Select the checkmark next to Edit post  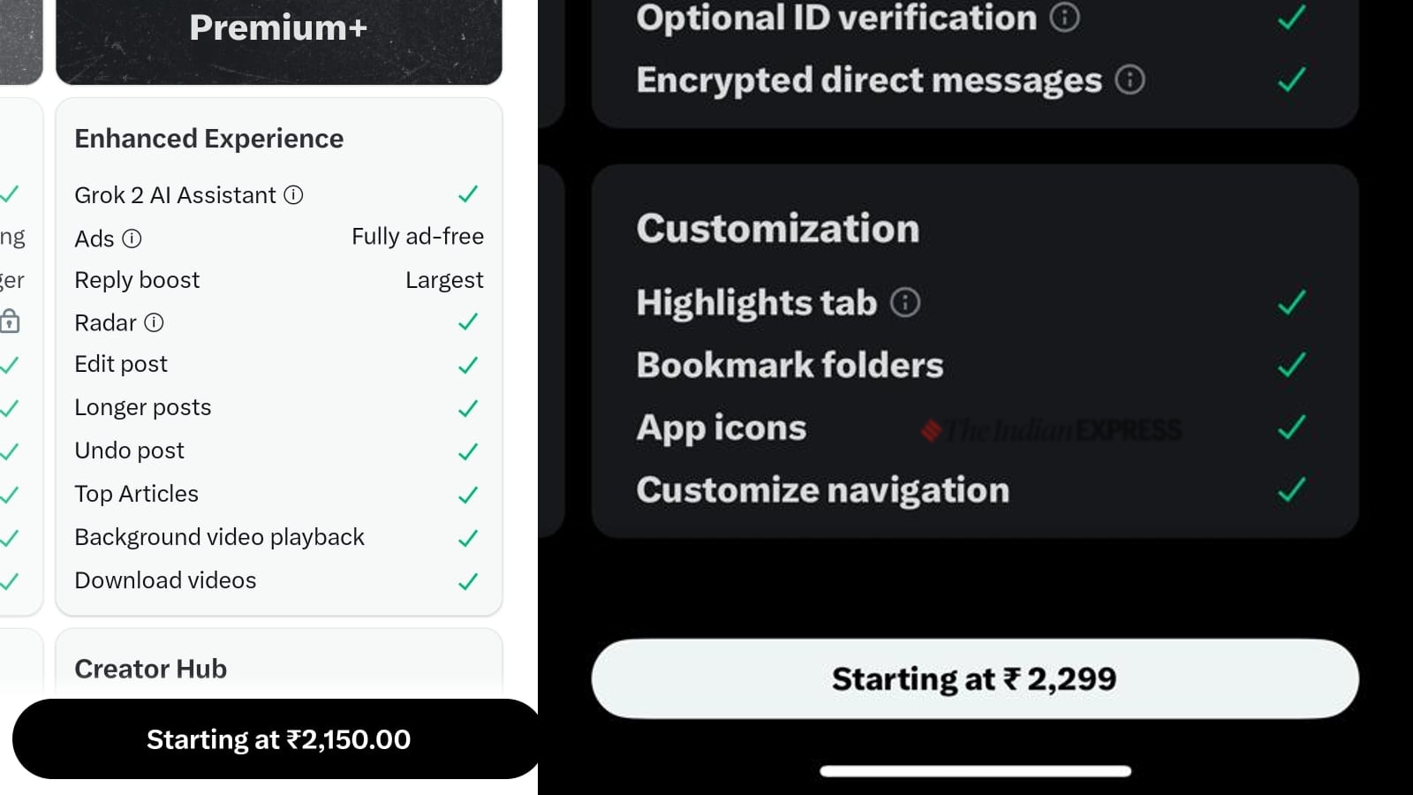pyautogui.click(x=468, y=364)
